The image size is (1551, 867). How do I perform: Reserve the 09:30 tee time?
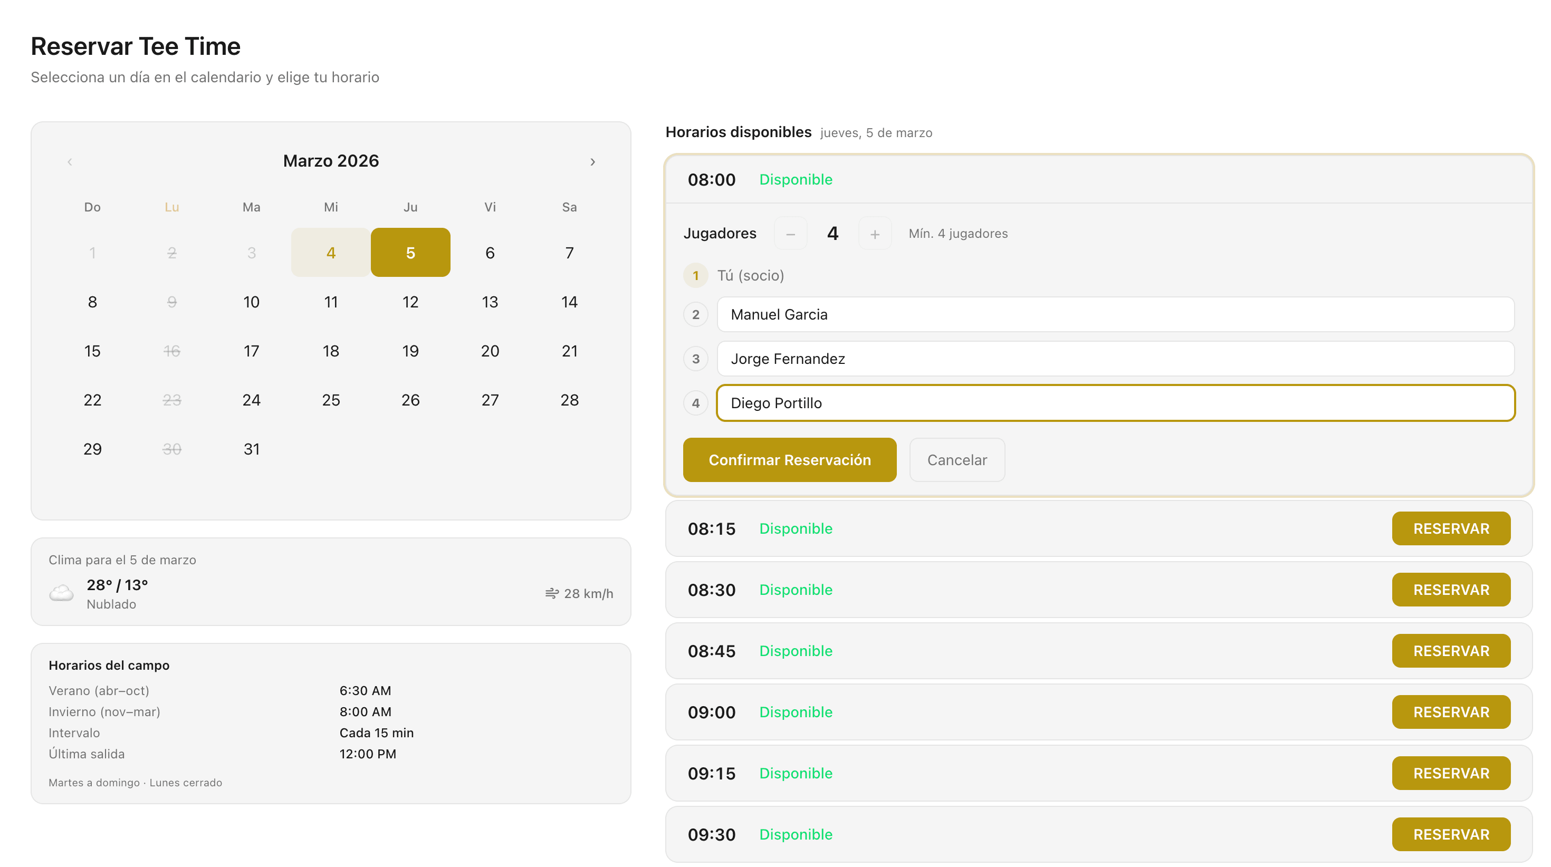pos(1451,834)
